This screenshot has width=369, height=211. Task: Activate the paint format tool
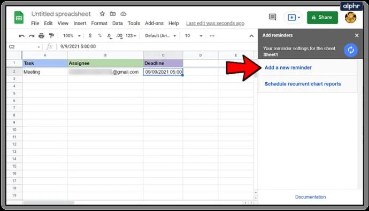[x=51, y=36]
